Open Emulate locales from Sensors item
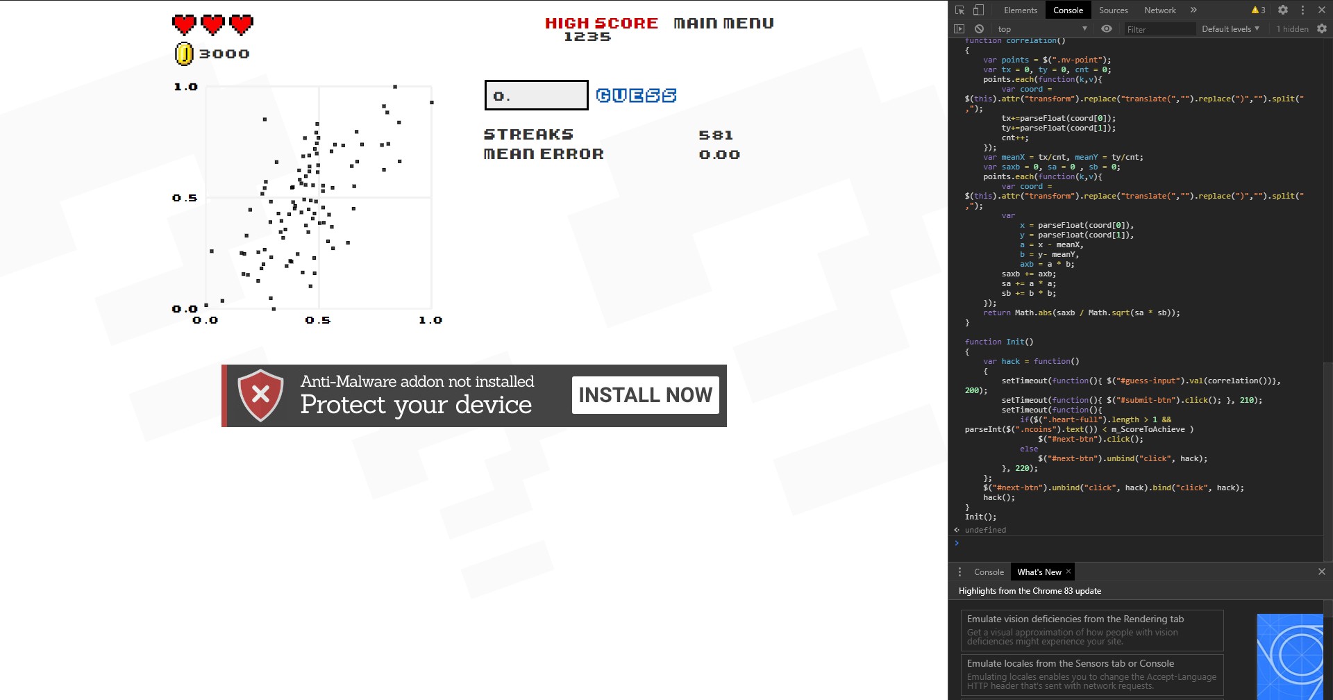This screenshot has width=1333, height=700. 1091,674
